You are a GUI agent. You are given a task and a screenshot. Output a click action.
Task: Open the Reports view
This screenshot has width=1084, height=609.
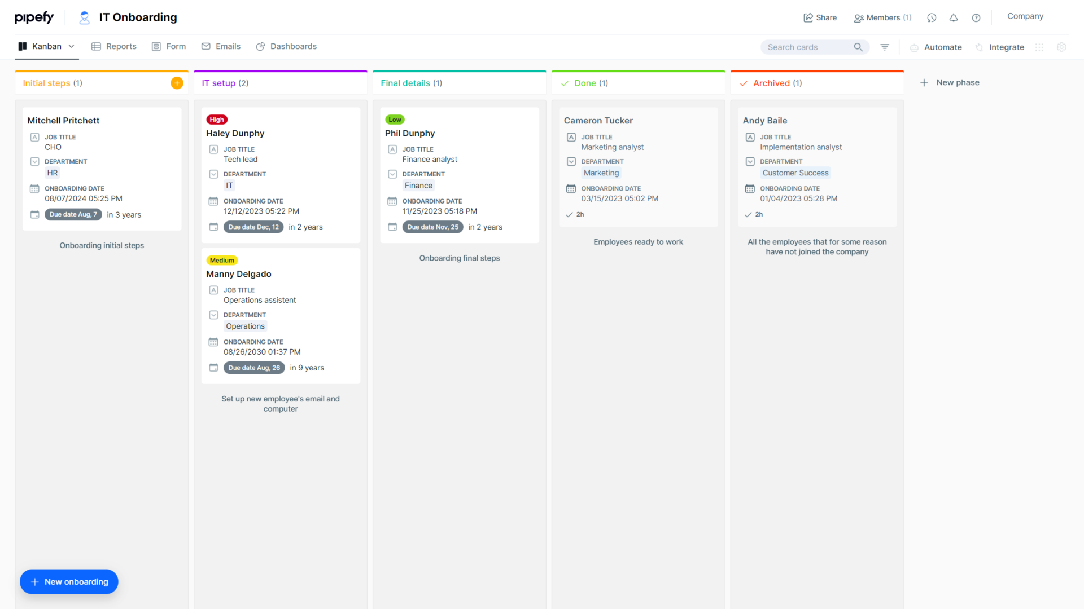click(x=113, y=46)
